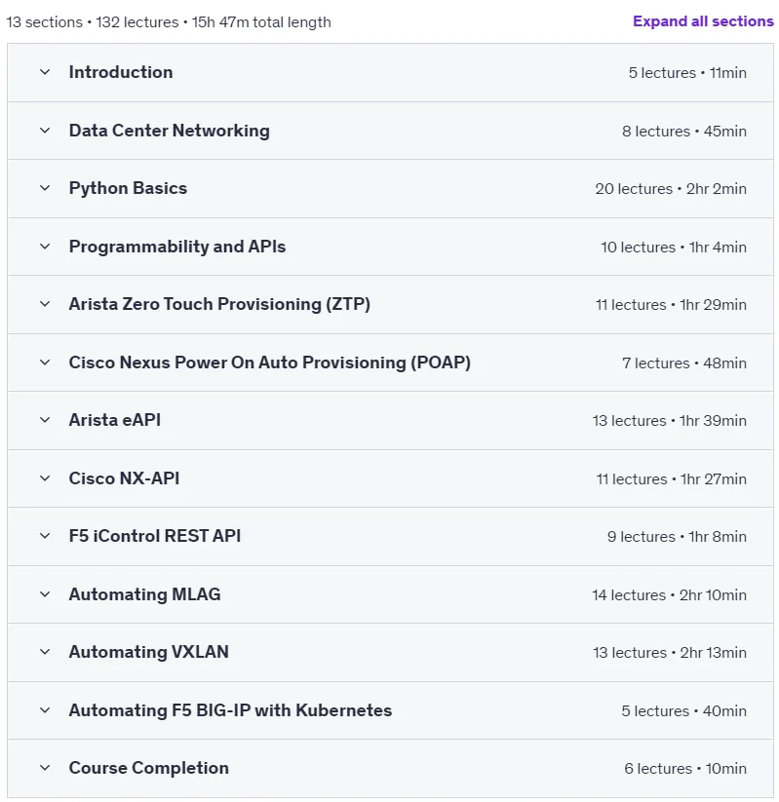Click the chevron beside Programmability and APIs
Image resolution: width=779 pixels, height=802 pixels.
coord(45,247)
